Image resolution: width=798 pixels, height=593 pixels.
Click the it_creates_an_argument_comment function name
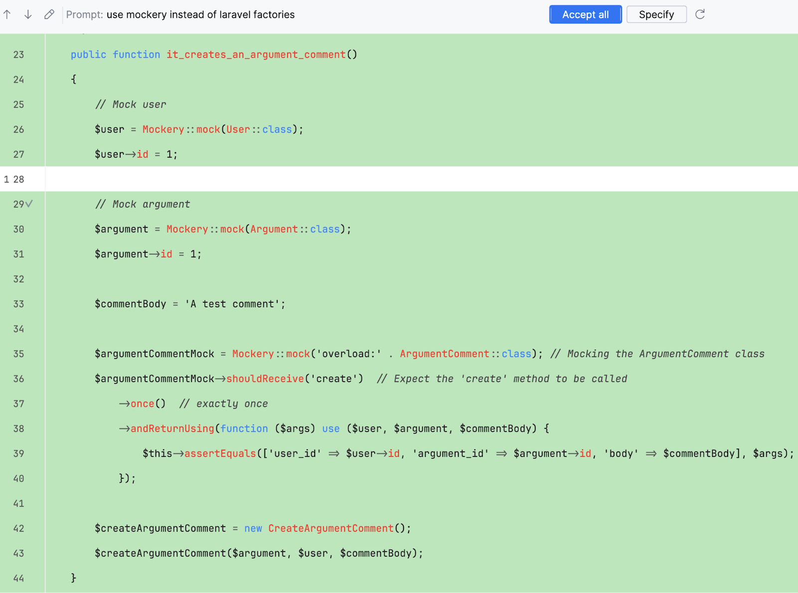256,55
